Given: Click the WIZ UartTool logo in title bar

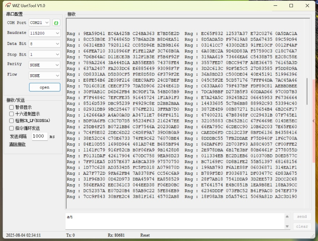Looking at the screenshot, I should click(x=8, y=5).
